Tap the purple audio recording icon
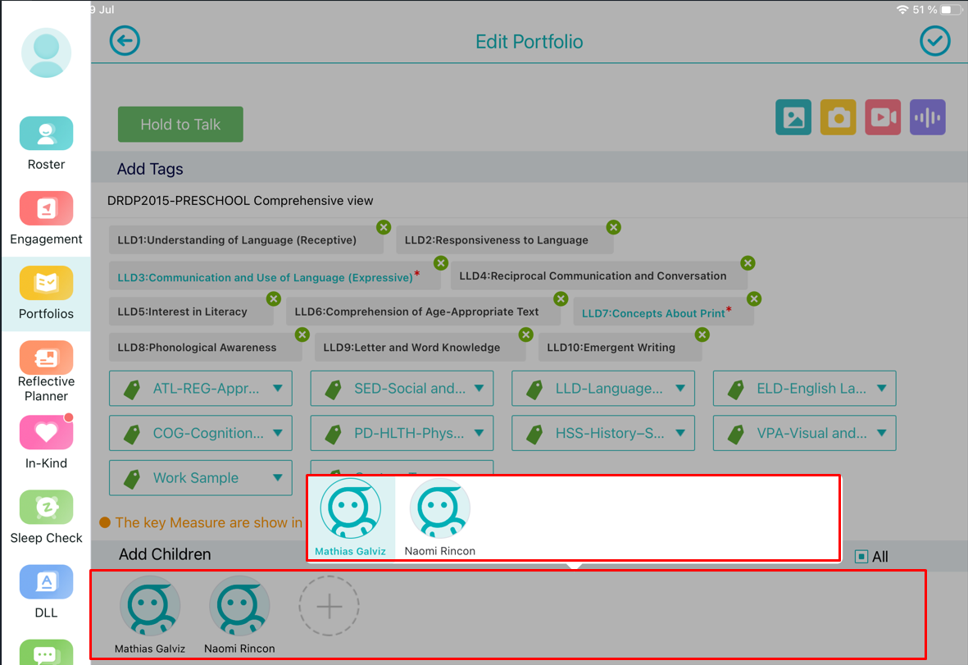968x665 pixels. [927, 117]
